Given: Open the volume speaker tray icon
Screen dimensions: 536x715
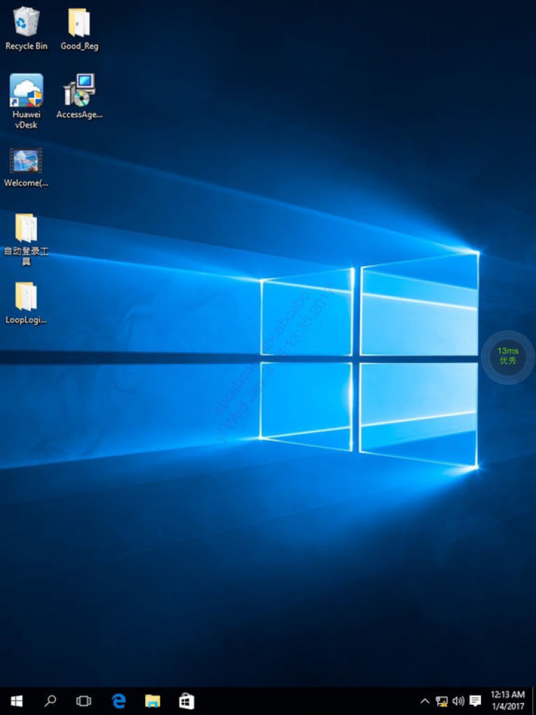Looking at the screenshot, I should (x=458, y=701).
